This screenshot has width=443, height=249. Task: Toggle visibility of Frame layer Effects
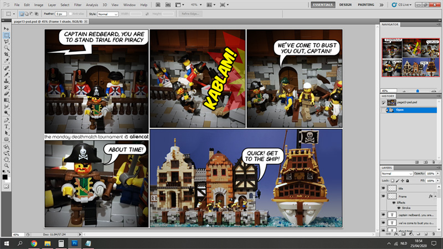point(394,203)
